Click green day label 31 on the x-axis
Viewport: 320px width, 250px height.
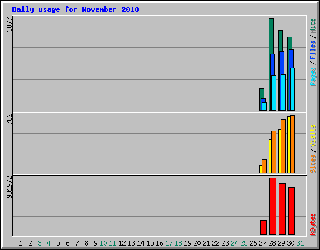point(300,243)
